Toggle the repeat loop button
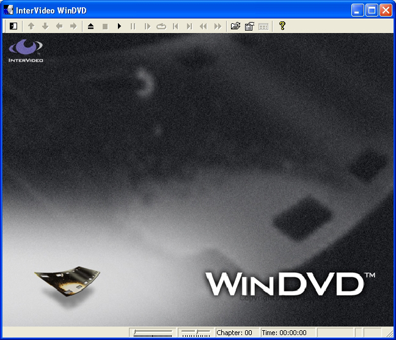The height and width of the screenshot is (340, 396). pyautogui.click(x=161, y=26)
